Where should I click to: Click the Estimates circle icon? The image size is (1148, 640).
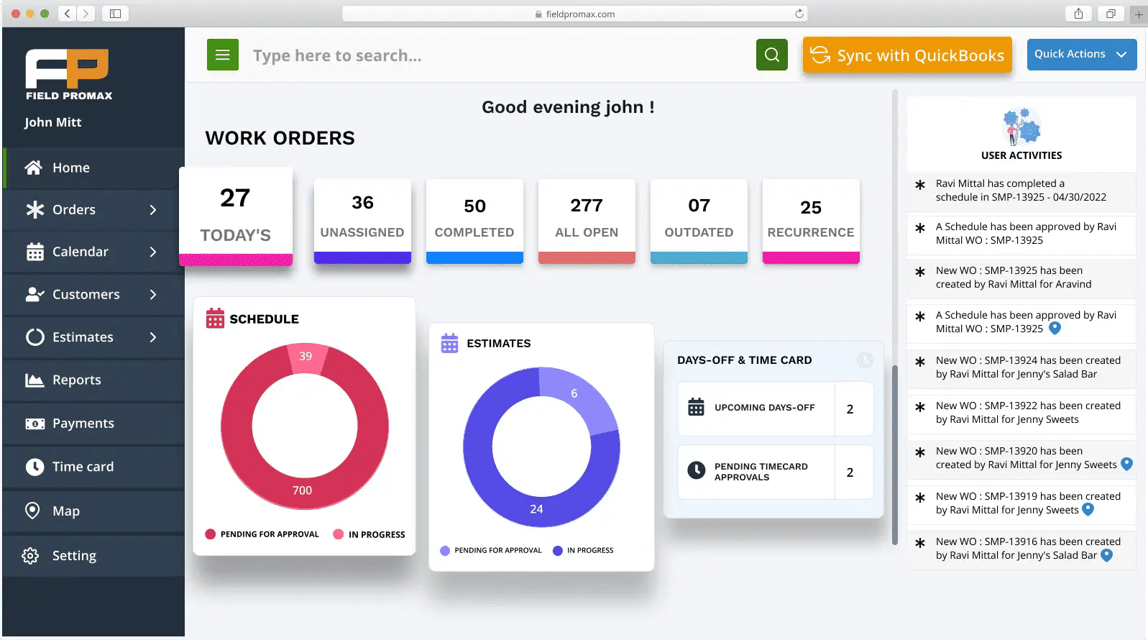click(x=35, y=337)
